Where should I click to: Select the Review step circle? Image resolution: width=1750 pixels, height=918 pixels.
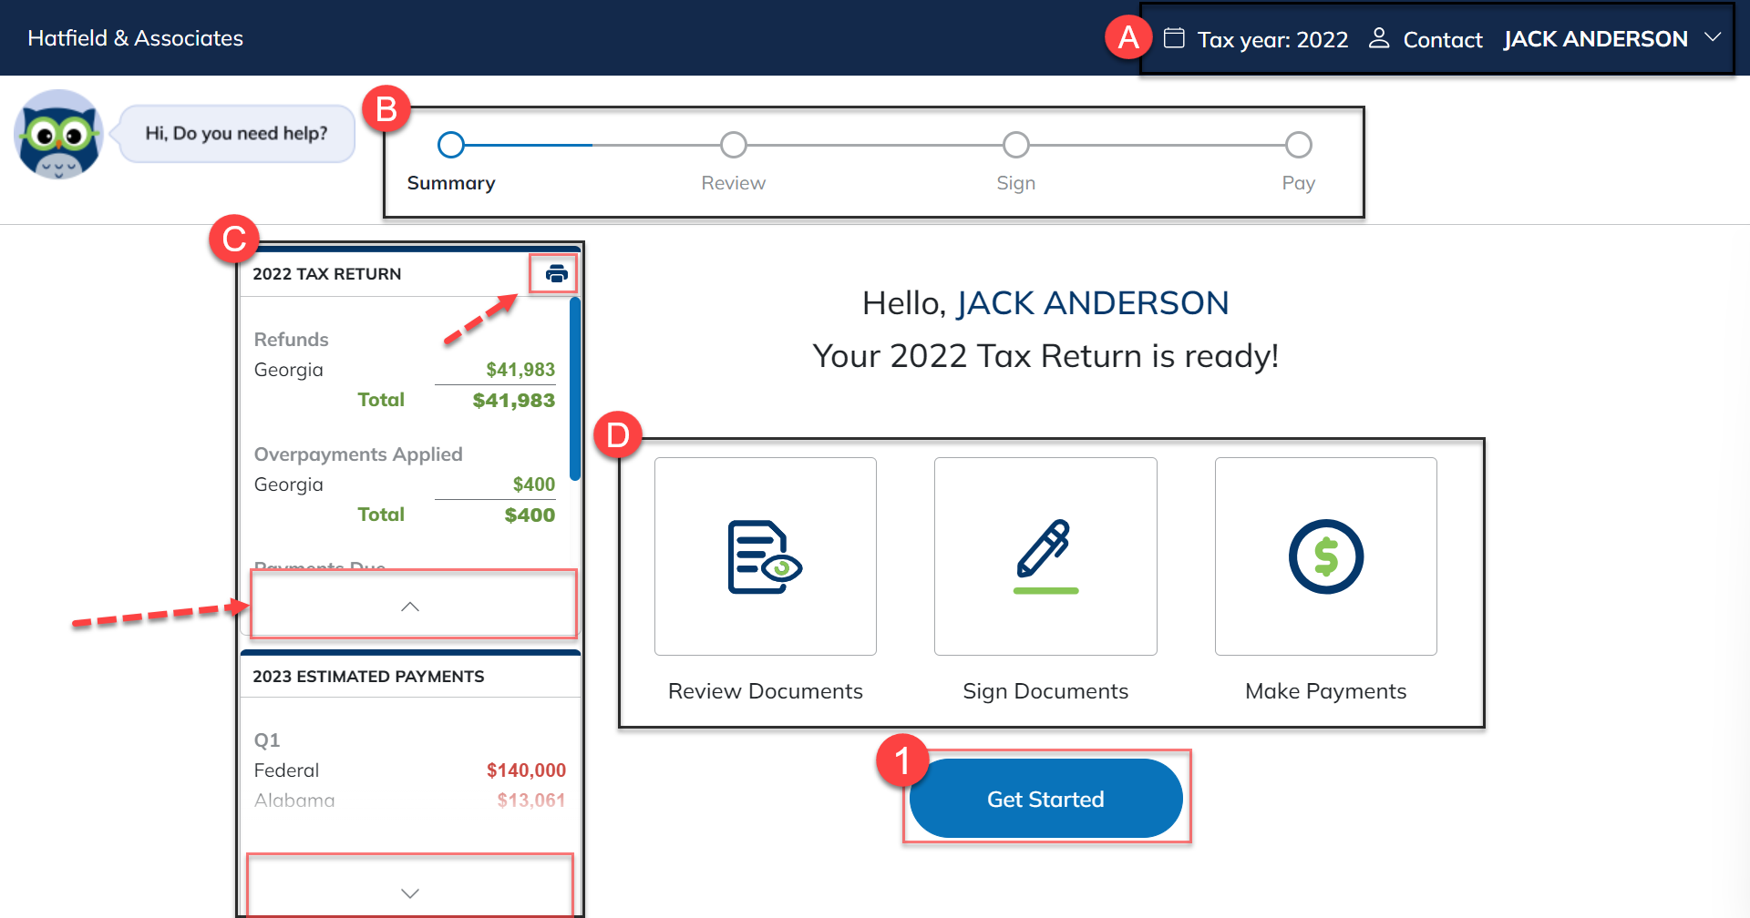[734, 145]
